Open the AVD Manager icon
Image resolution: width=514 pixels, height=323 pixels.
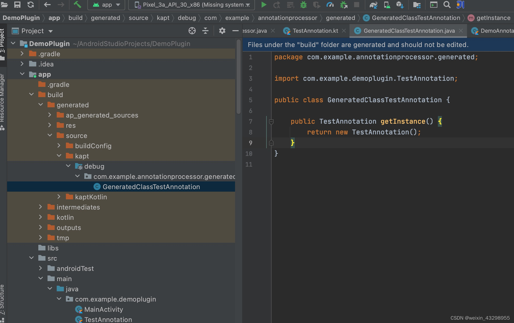387,5
